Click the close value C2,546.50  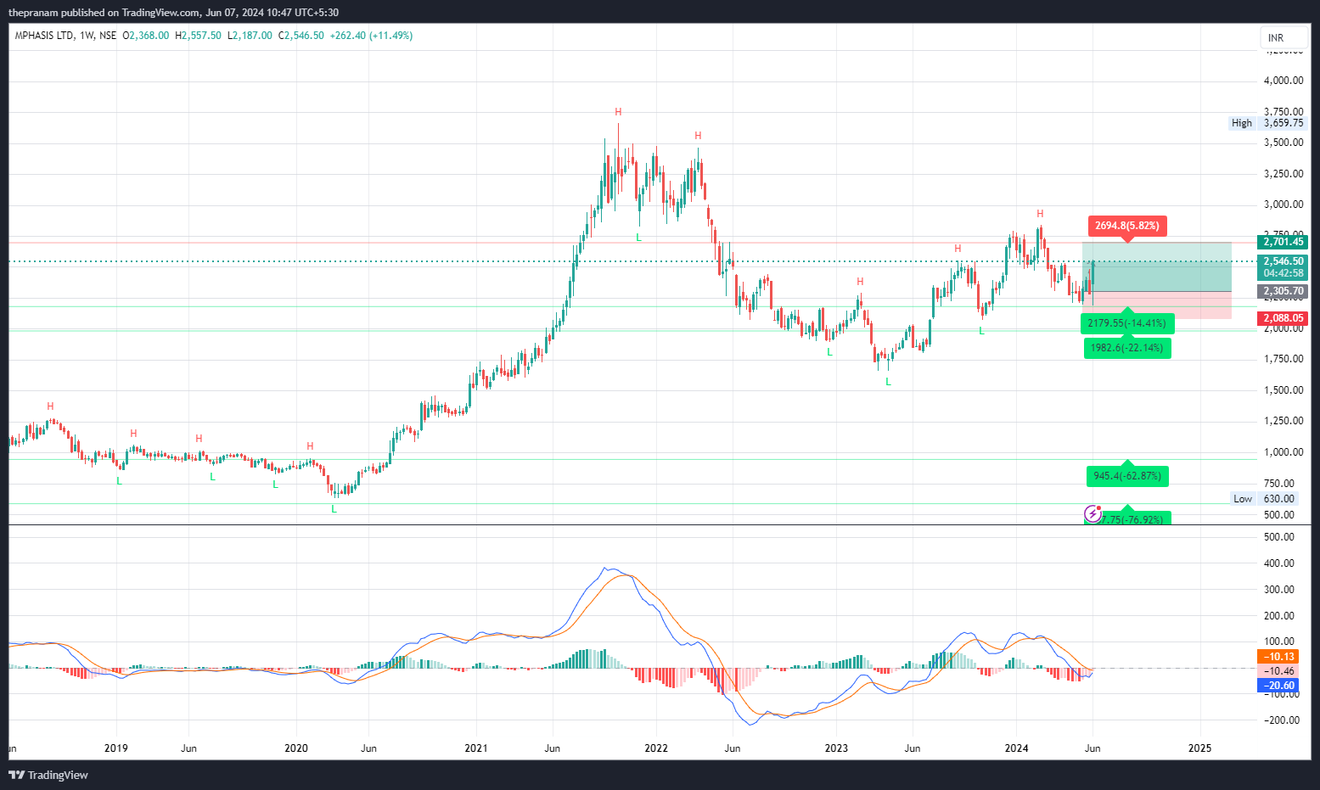(x=301, y=36)
